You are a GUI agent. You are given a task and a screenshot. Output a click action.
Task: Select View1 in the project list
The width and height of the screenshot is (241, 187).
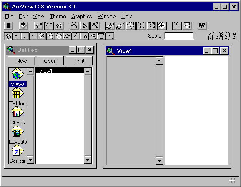[60, 71]
